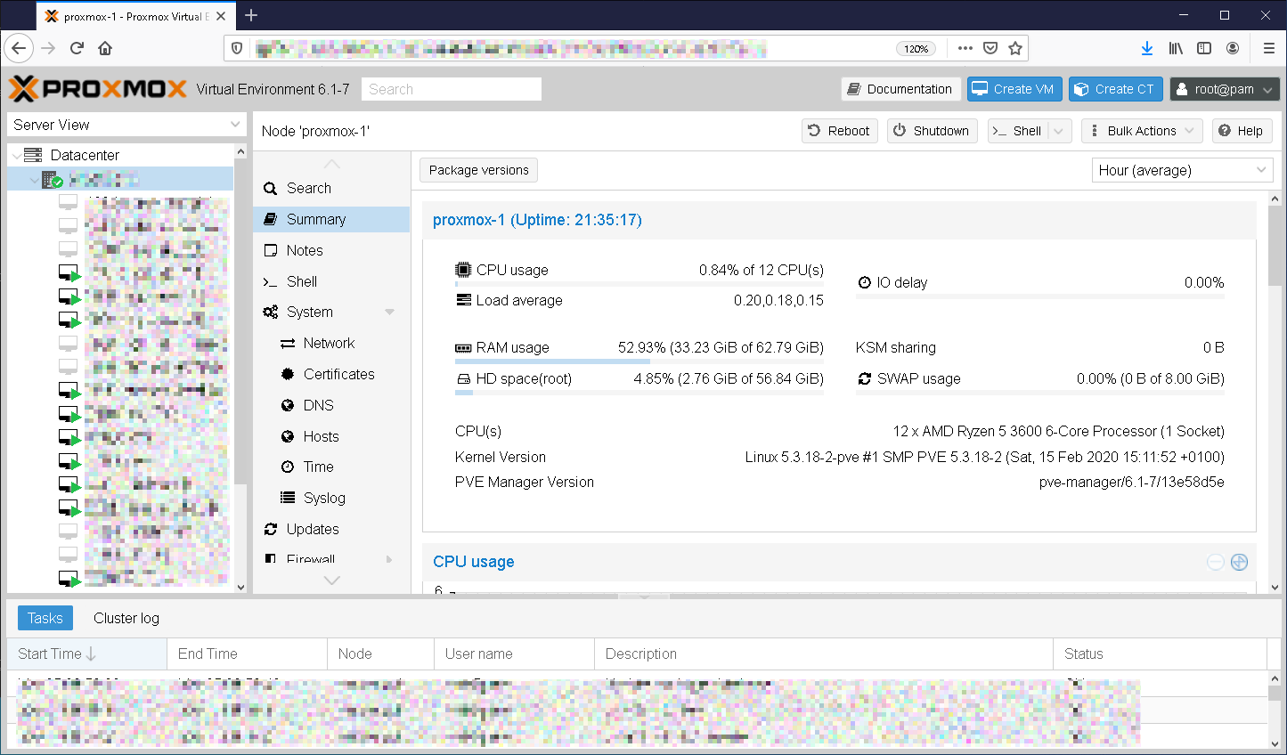The image size is (1287, 755).
Task: Click Create VM button
Action: point(1014,89)
